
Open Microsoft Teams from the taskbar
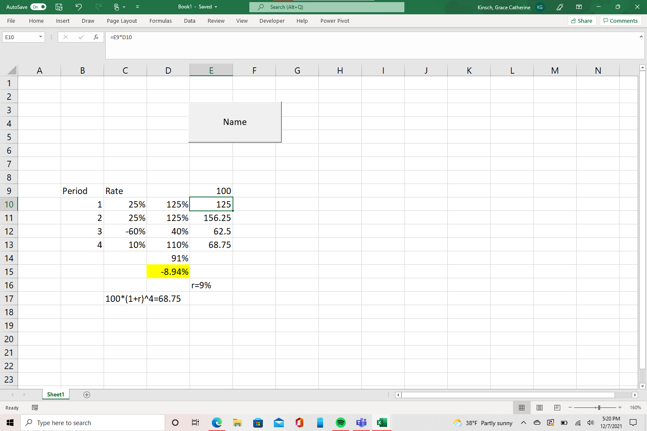pyautogui.click(x=361, y=423)
